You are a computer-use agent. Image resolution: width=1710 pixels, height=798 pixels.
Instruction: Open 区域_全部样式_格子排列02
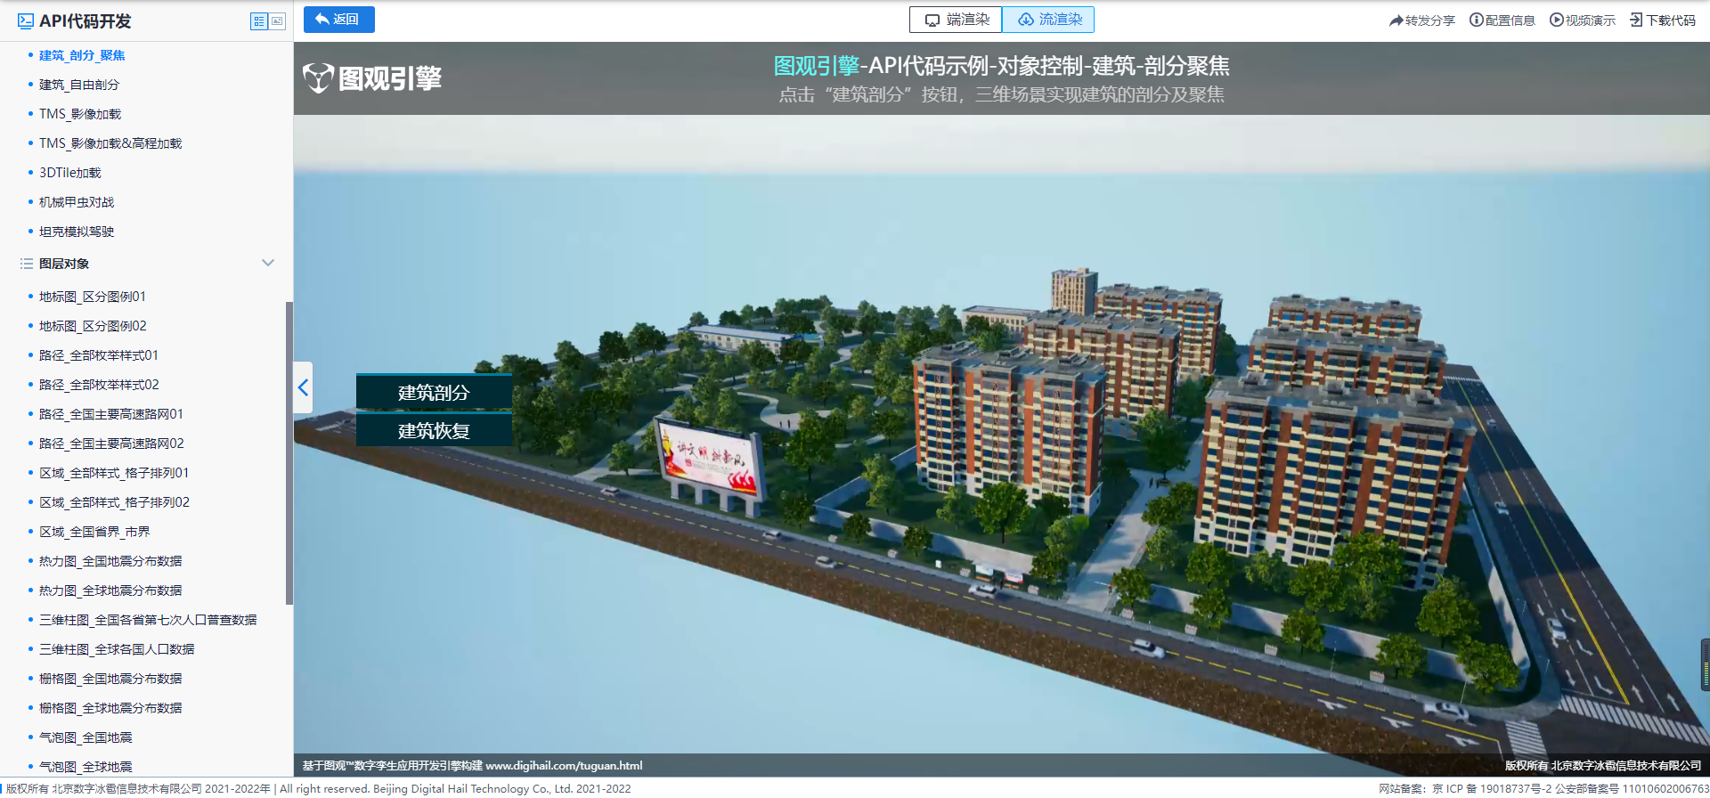tap(114, 502)
